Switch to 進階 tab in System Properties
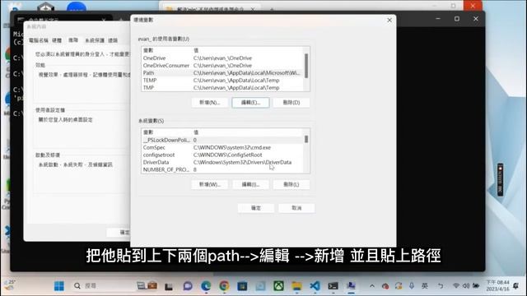Image resolution: width=527 pixels, height=296 pixels. point(73,40)
